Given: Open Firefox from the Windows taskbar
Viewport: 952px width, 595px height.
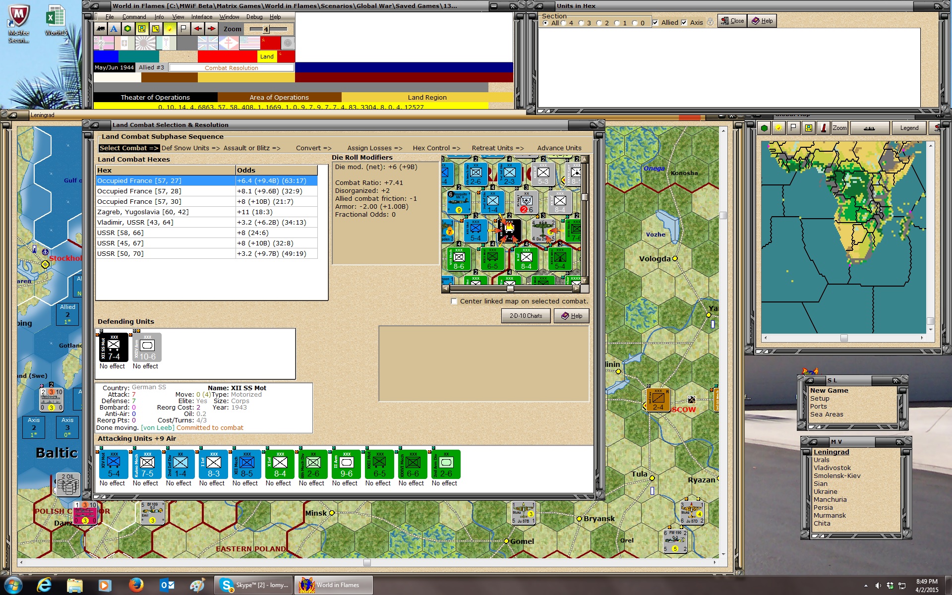Looking at the screenshot, I should tap(136, 585).
